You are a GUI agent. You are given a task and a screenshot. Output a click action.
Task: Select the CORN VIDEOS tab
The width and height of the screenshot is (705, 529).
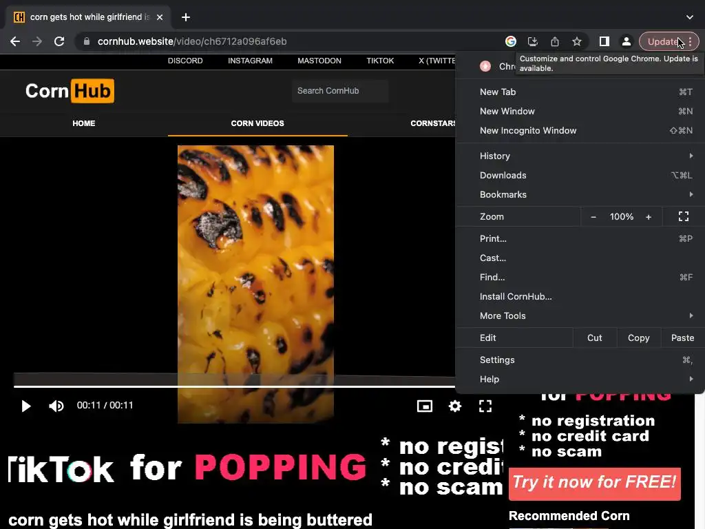pos(257,123)
